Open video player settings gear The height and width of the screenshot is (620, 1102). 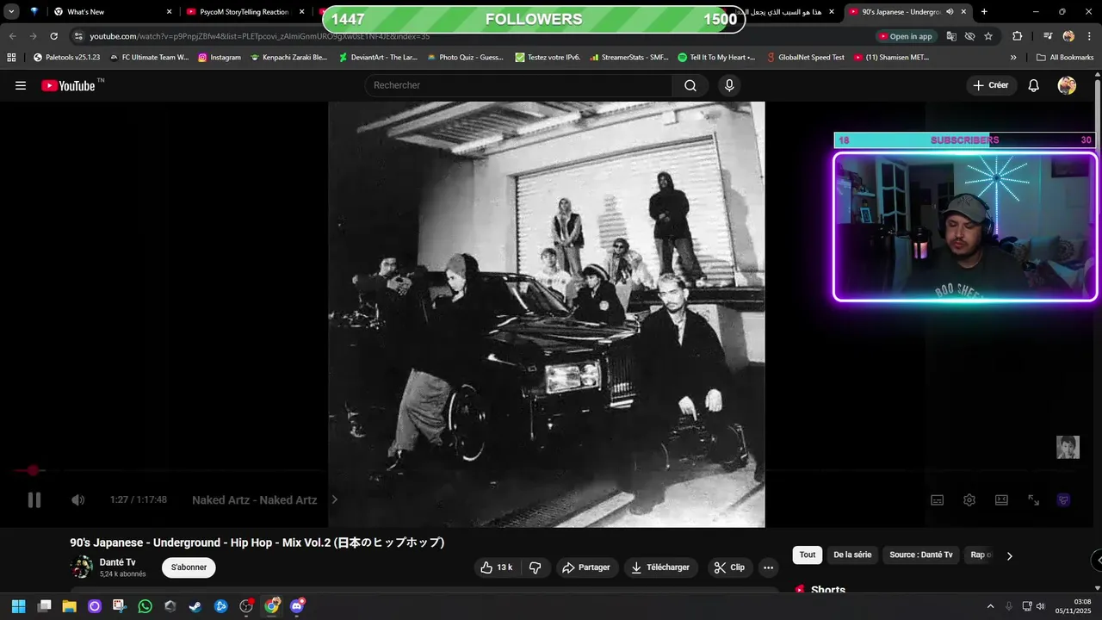point(969,500)
